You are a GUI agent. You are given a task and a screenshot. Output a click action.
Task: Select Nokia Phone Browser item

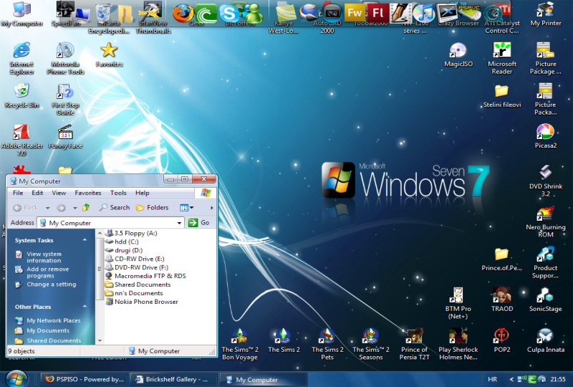point(141,302)
